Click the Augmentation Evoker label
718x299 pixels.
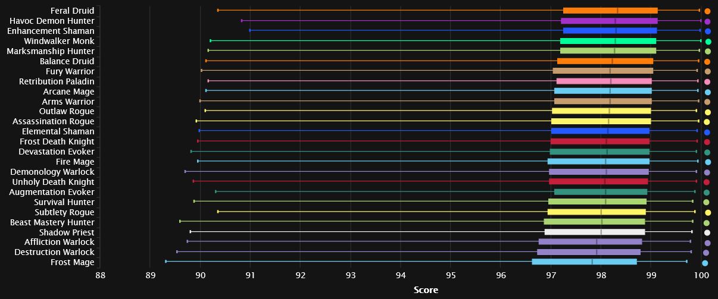tap(52, 193)
